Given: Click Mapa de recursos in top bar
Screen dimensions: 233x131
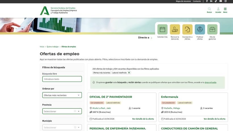Looking at the screenshot, I should 183,1.
